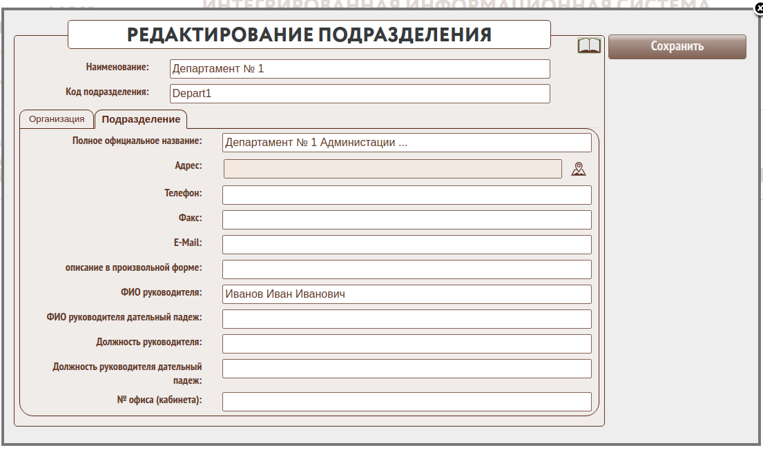
Task: Select the № офиса (кабинета) field
Action: click(407, 402)
